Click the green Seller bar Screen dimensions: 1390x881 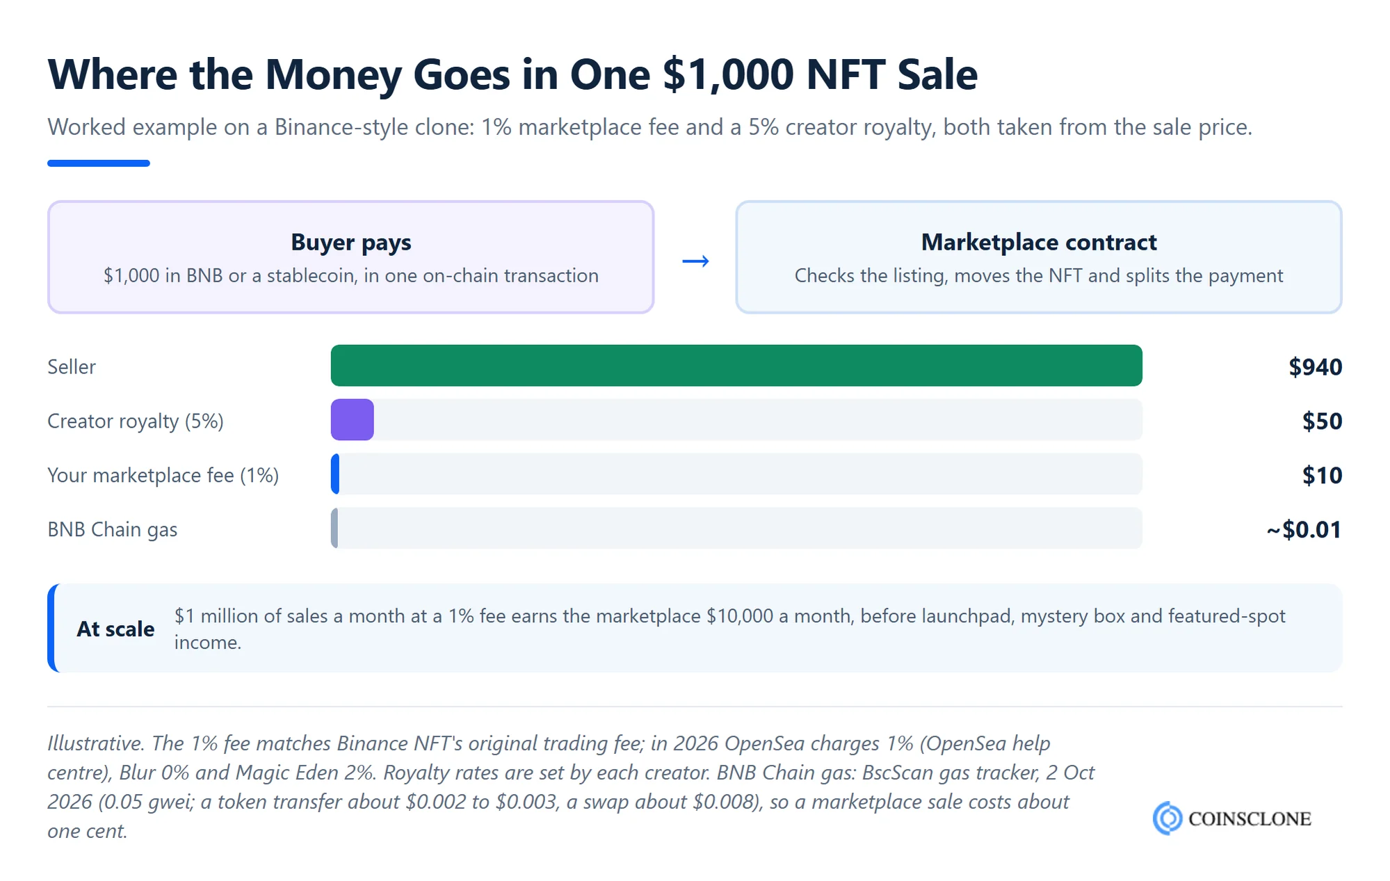pyautogui.click(x=736, y=366)
